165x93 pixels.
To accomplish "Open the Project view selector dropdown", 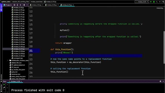I will tap(8, 5).
